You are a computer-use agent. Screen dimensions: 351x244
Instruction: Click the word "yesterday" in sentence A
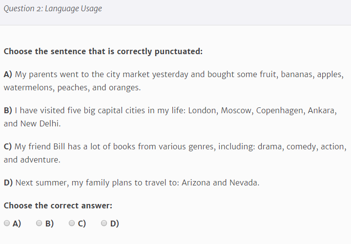(x=170, y=75)
